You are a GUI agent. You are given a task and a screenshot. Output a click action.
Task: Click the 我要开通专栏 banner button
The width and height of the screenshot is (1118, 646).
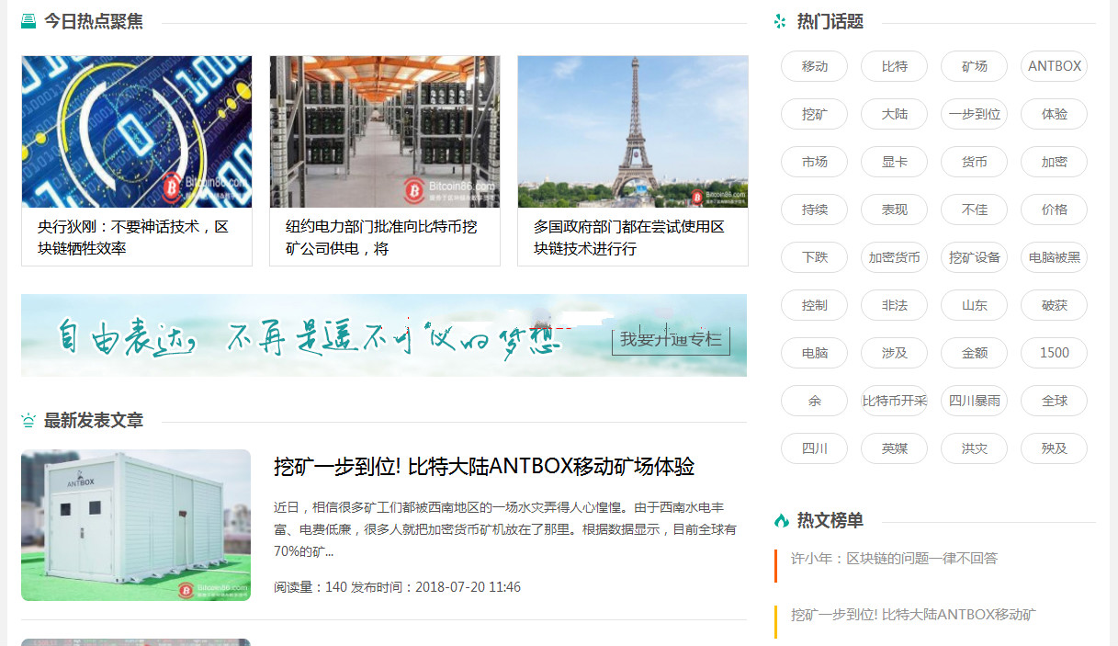(x=672, y=339)
